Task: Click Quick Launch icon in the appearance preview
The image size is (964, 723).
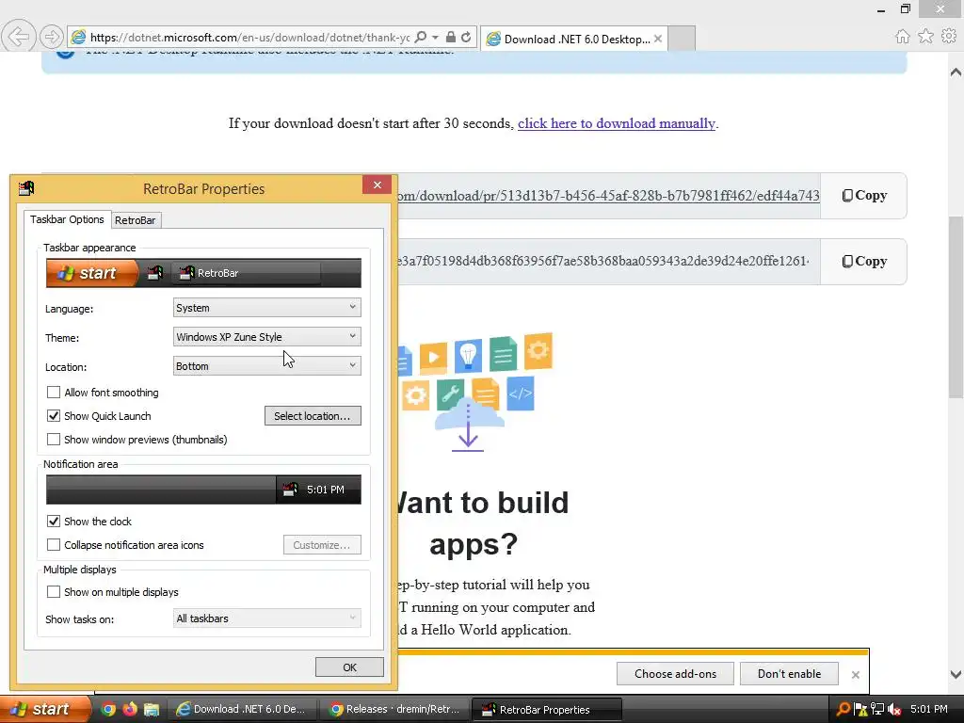Action: pos(155,273)
